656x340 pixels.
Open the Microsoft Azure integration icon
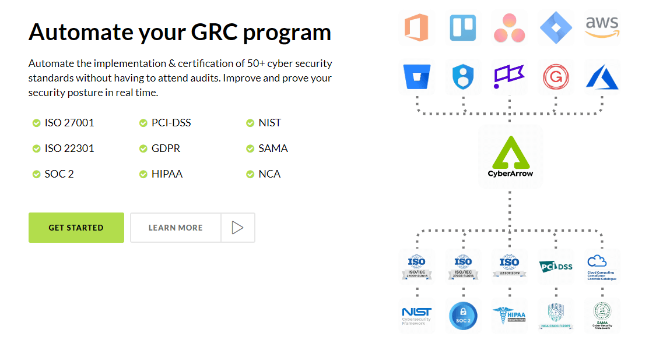[x=601, y=77]
